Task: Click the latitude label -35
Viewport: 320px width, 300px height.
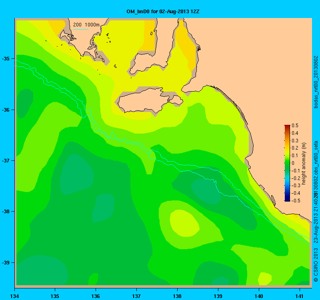Action: 6,59
